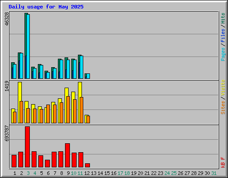This screenshot has height=178, width=228.
Task: Click the cyan files bar for day 11
Action: pos(81,67)
